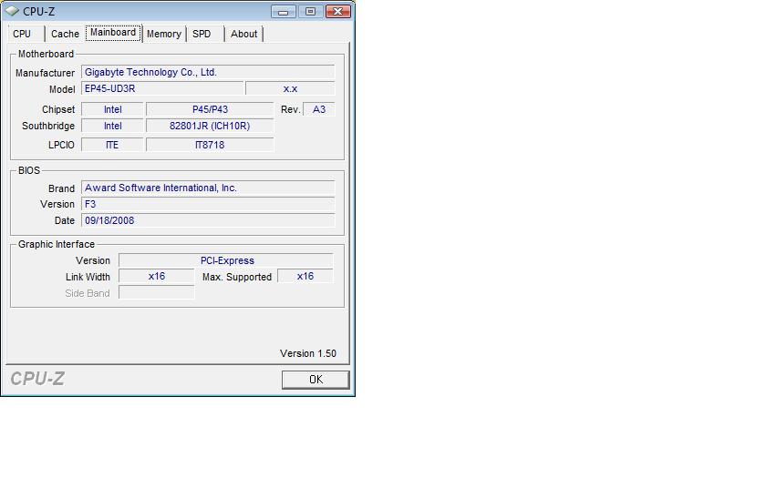Open the About tab
The image size is (766, 478).
(x=243, y=35)
